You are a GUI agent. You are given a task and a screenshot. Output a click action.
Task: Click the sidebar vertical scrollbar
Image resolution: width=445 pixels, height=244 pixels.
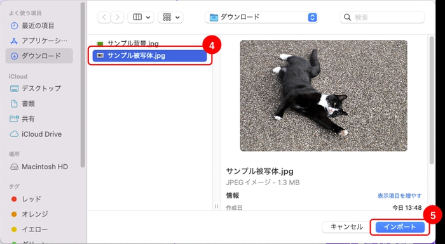(83, 85)
